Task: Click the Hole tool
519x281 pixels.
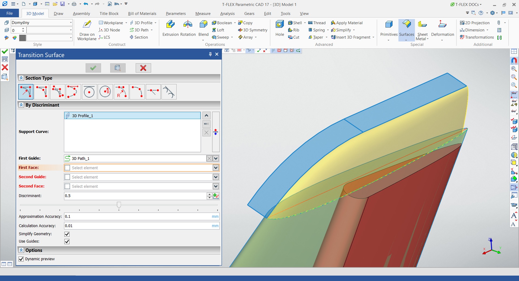Action: pos(280,28)
